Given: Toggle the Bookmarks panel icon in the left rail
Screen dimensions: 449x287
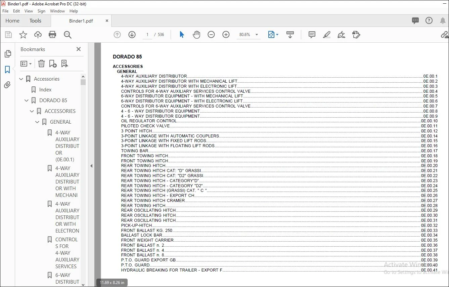Looking at the screenshot, I should (7, 70).
